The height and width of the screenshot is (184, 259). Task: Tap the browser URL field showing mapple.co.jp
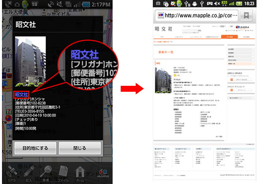pyautogui.click(x=197, y=15)
